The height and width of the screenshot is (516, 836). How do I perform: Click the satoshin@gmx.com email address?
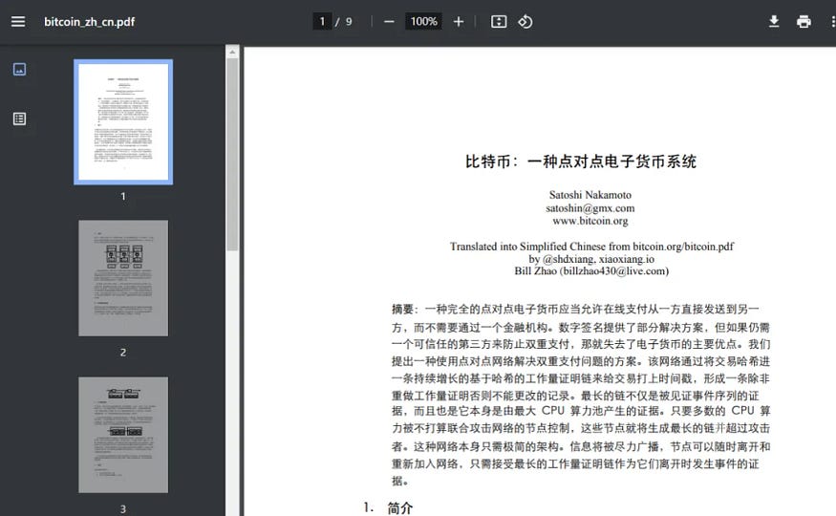(589, 207)
